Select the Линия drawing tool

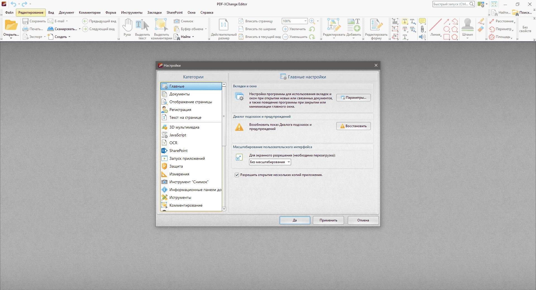point(435,27)
